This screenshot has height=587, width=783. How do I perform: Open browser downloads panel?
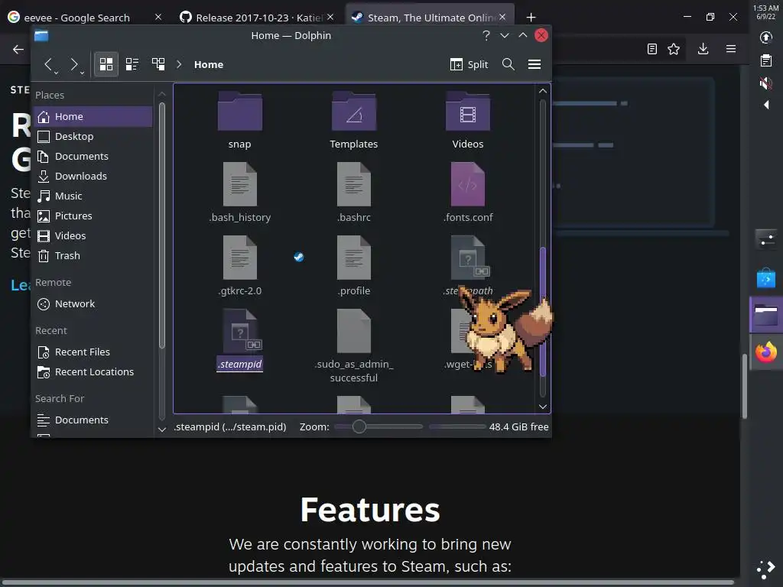[703, 49]
